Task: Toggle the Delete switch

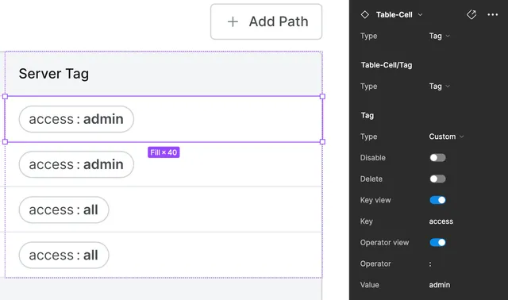Action: [x=437, y=179]
